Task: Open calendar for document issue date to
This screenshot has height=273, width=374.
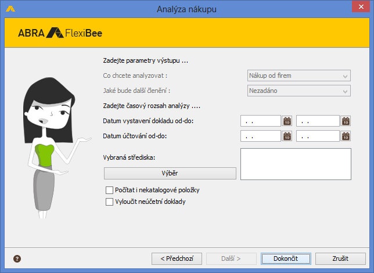Action: coord(346,121)
